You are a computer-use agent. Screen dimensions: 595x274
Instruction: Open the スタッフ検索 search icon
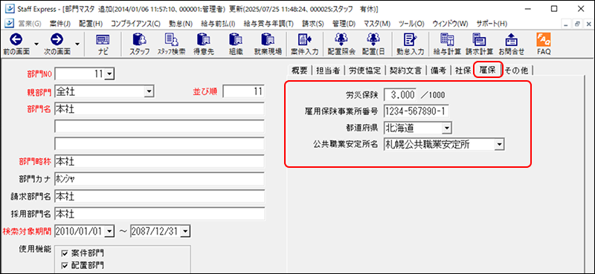[x=171, y=39]
